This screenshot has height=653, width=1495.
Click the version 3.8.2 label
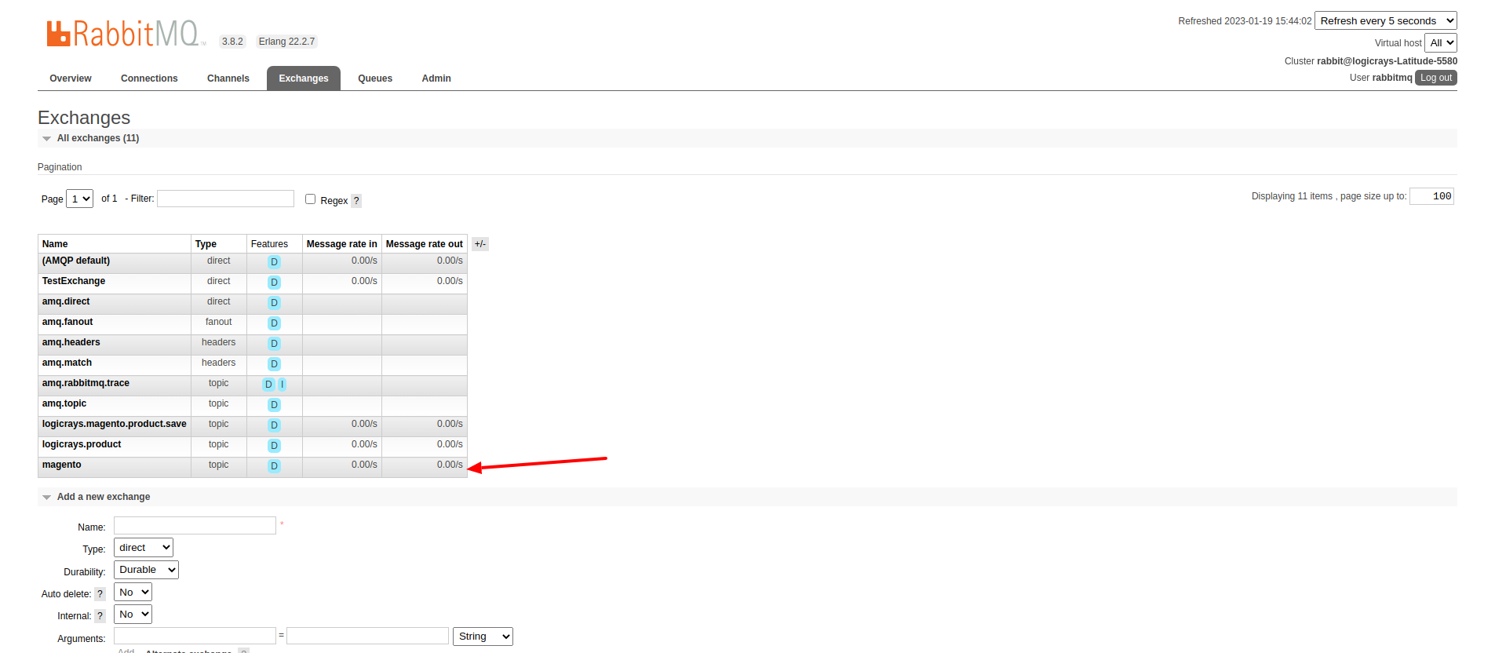point(232,42)
